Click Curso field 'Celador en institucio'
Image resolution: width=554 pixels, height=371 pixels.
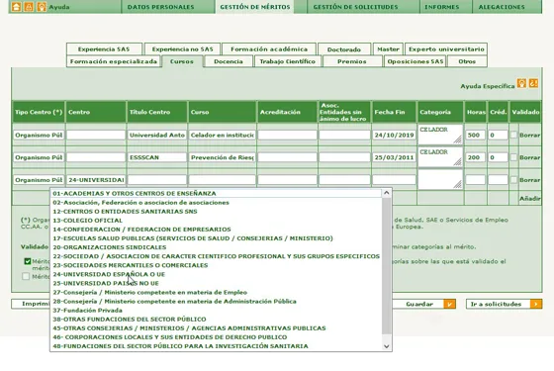[223, 135]
